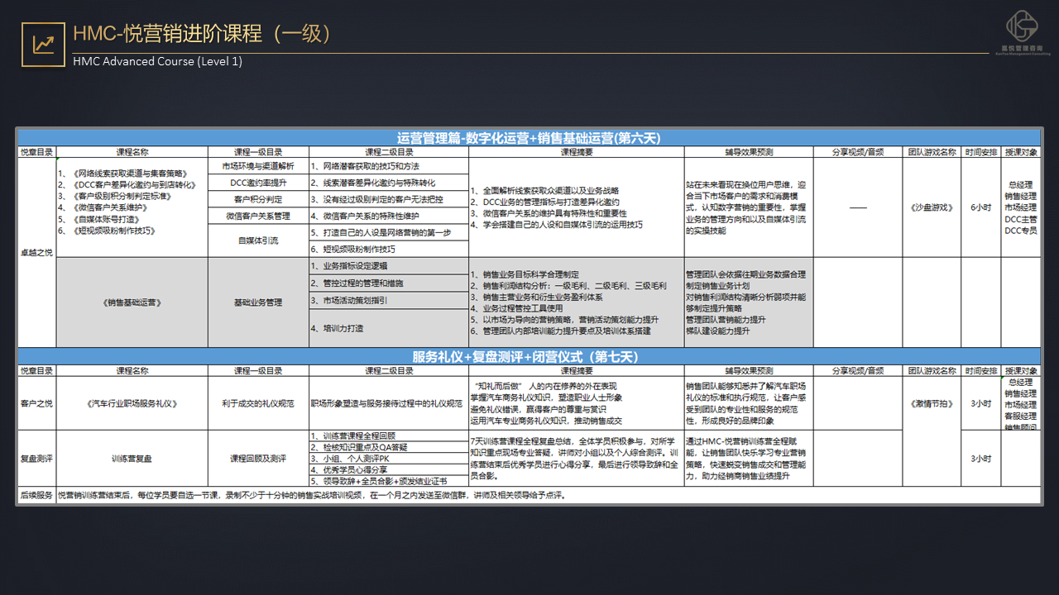Select the team game cell 《激情节拍》
Image resolution: width=1059 pixels, height=595 pixels.
[931, 404]
